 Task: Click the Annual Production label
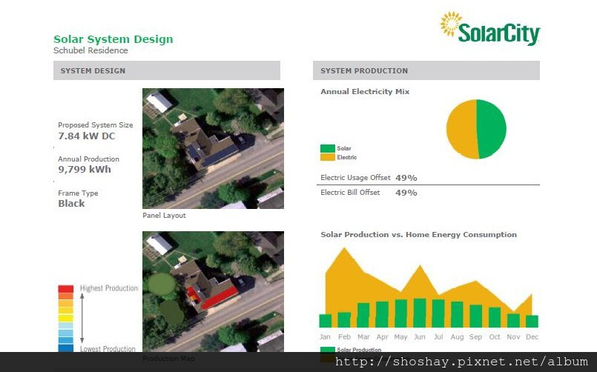(88, 159)
